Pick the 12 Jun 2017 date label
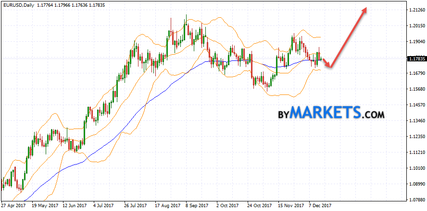Image resolution: width=427 pixels, height=211 pixels. tap(74, 205)
